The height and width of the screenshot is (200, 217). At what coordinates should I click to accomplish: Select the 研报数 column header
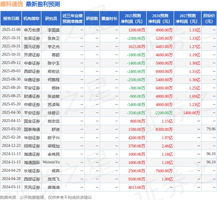92,18
